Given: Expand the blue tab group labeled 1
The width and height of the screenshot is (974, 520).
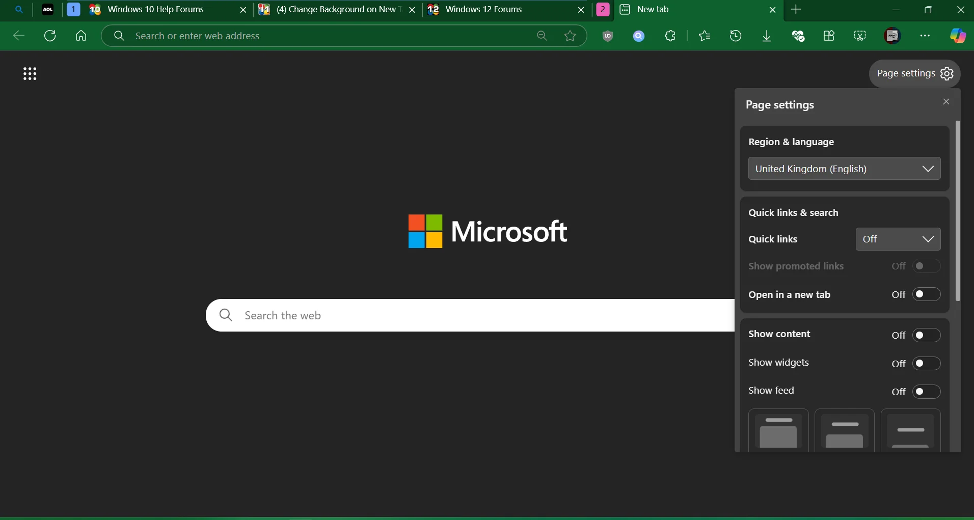Looking at the screenshot, I should [x=74, y=10].
